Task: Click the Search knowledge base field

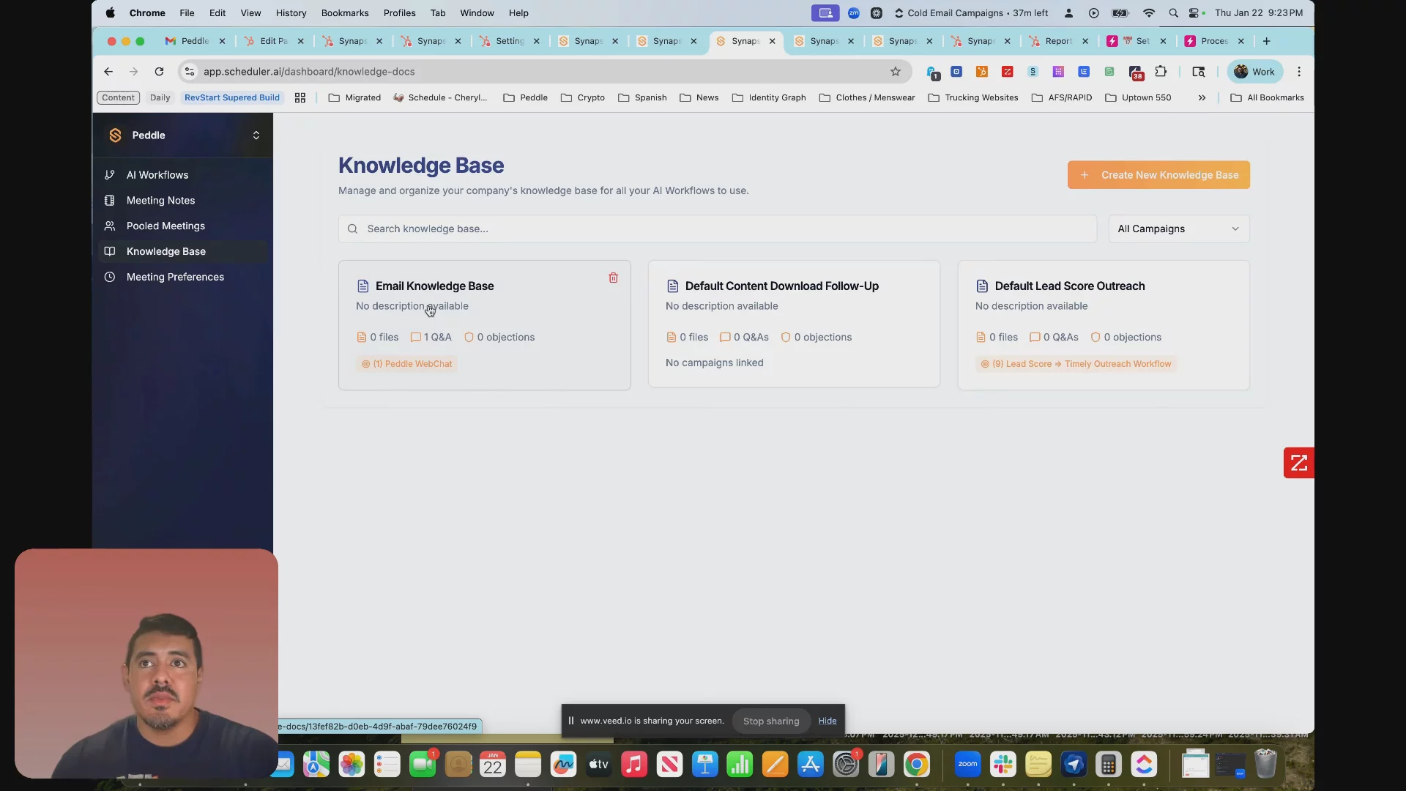Action: click(x=718, y=229)
